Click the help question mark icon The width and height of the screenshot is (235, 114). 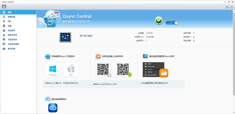(x=231, y=7)
